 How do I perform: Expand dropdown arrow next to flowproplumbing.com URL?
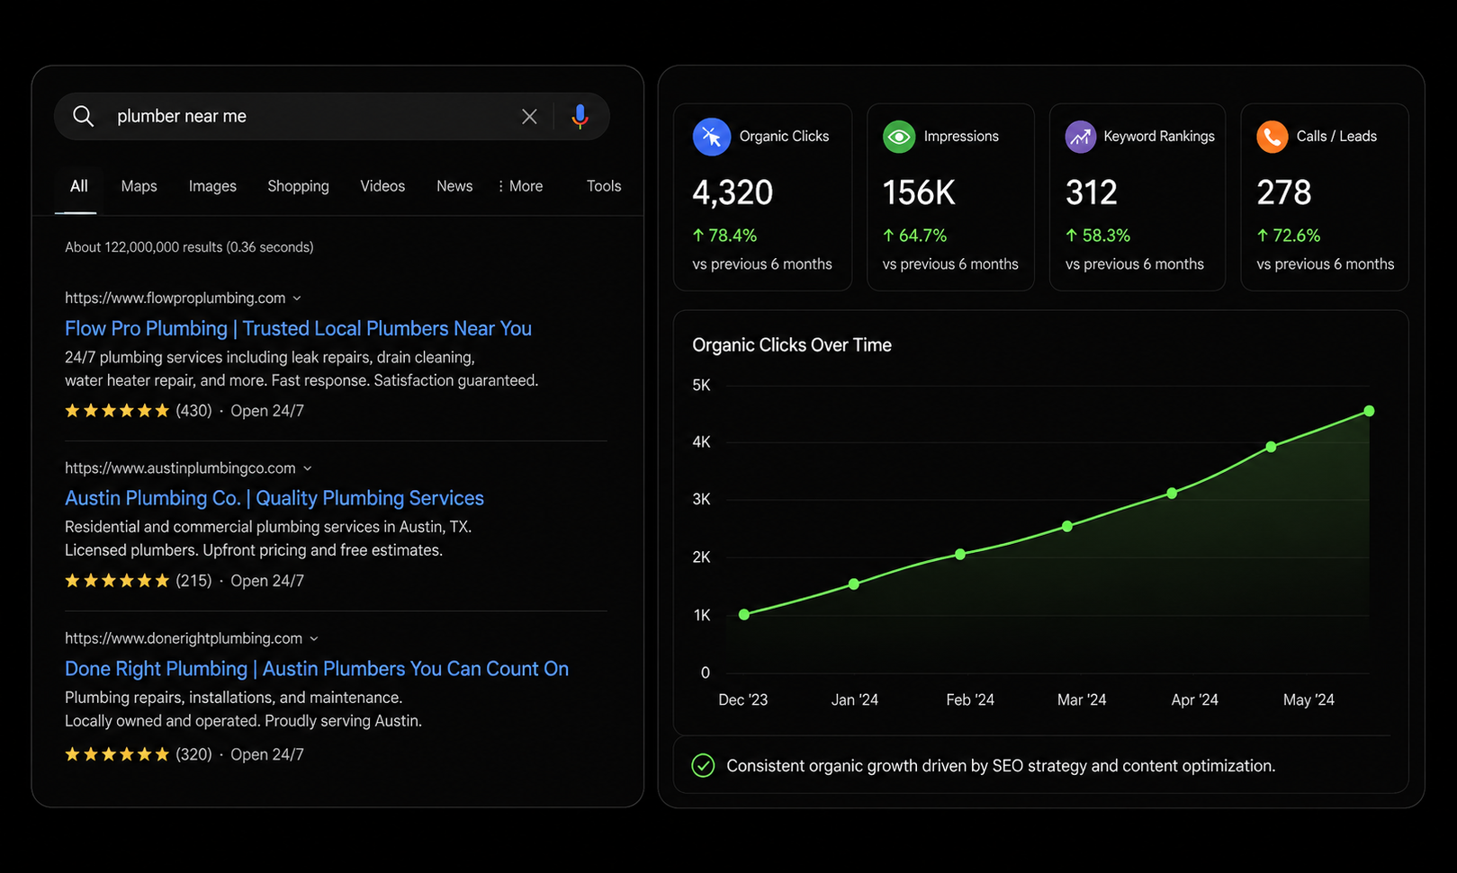297,298
